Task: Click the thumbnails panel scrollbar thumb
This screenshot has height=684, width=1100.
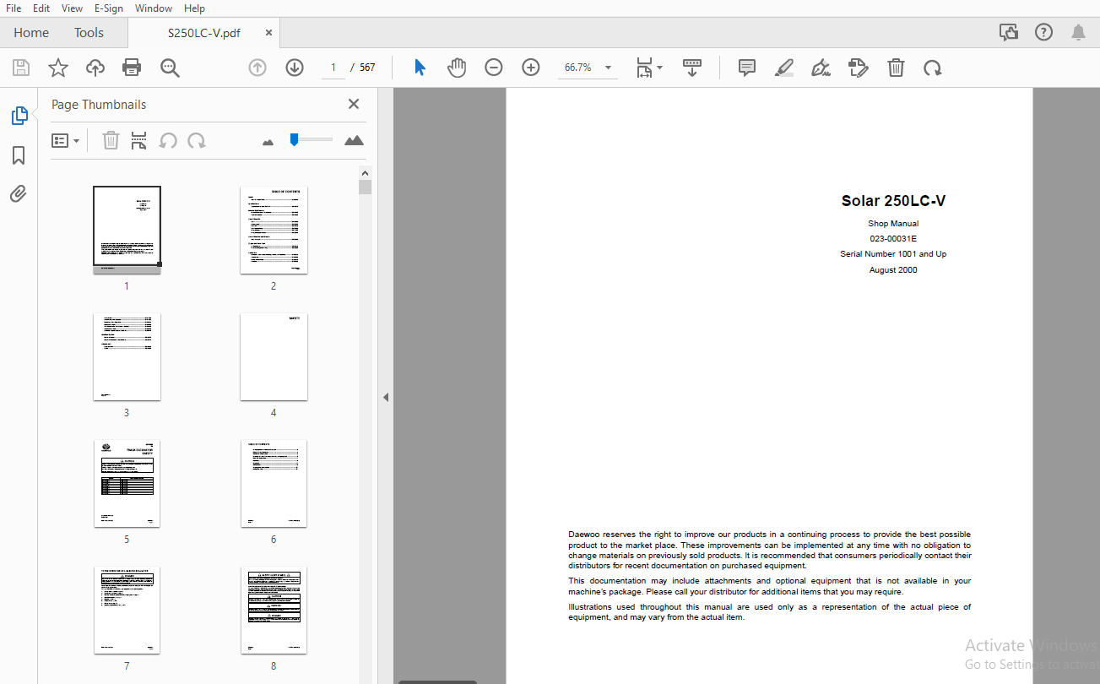Action: coord(365,187)
